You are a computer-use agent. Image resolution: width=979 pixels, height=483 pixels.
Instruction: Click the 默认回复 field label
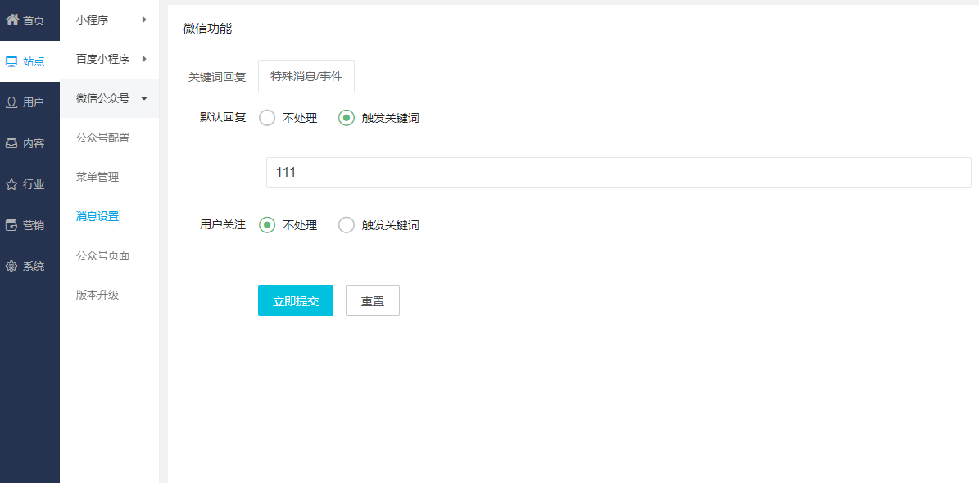tap(223, 118)
